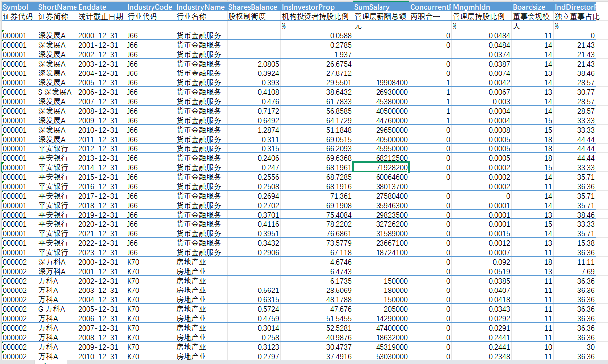Select the short name G 万科A
This screenshot has width=608, height=364.
57,309
